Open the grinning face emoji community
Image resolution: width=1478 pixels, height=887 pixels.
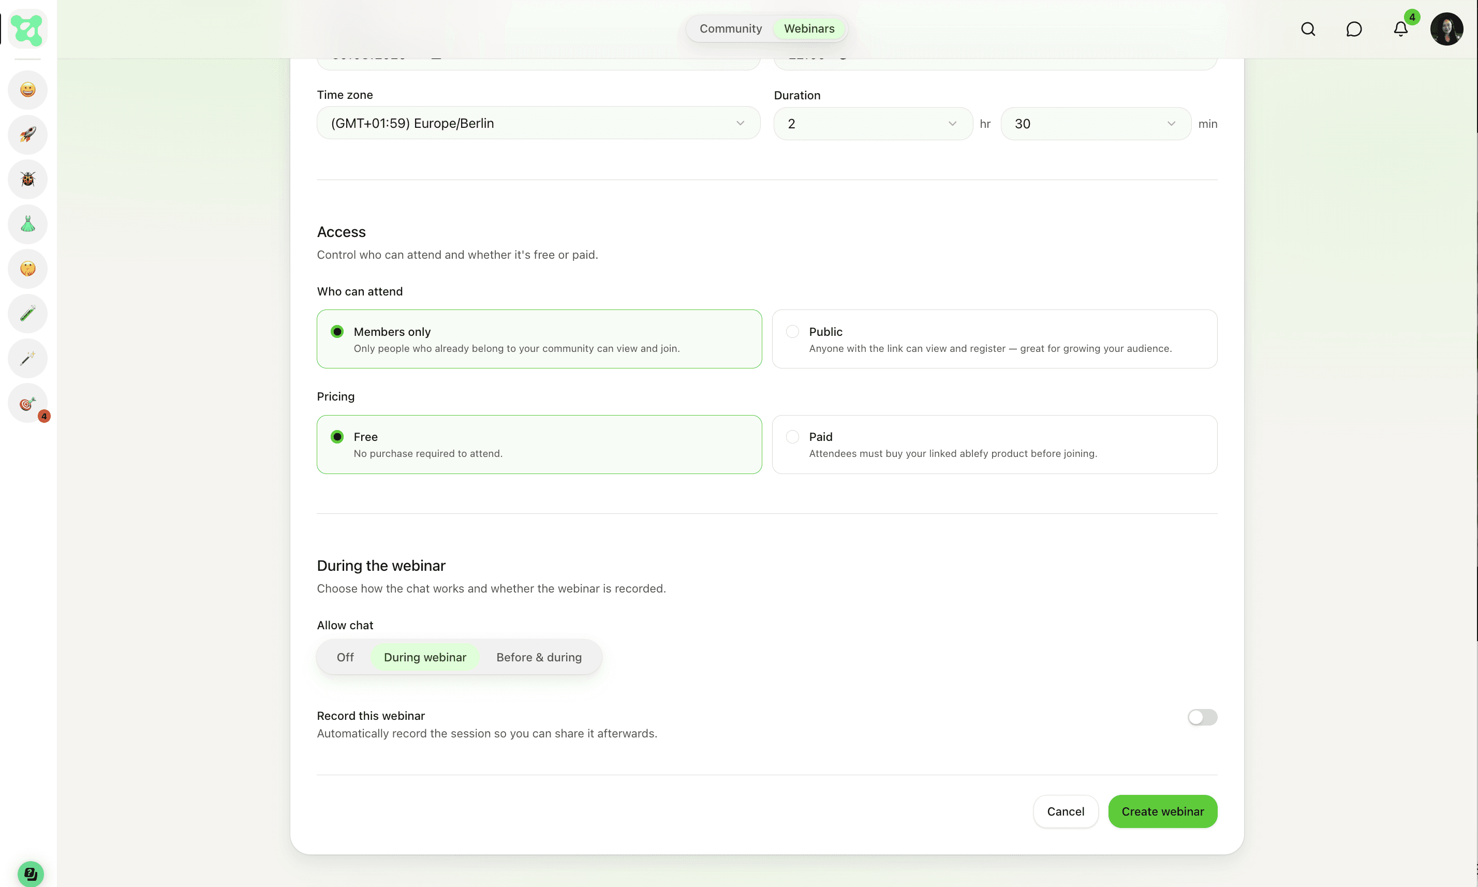27,90
